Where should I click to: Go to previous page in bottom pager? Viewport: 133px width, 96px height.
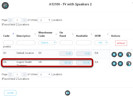point(10,75)
